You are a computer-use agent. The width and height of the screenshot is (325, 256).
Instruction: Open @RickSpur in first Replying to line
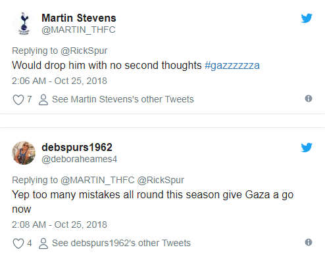tap(84, 51)
